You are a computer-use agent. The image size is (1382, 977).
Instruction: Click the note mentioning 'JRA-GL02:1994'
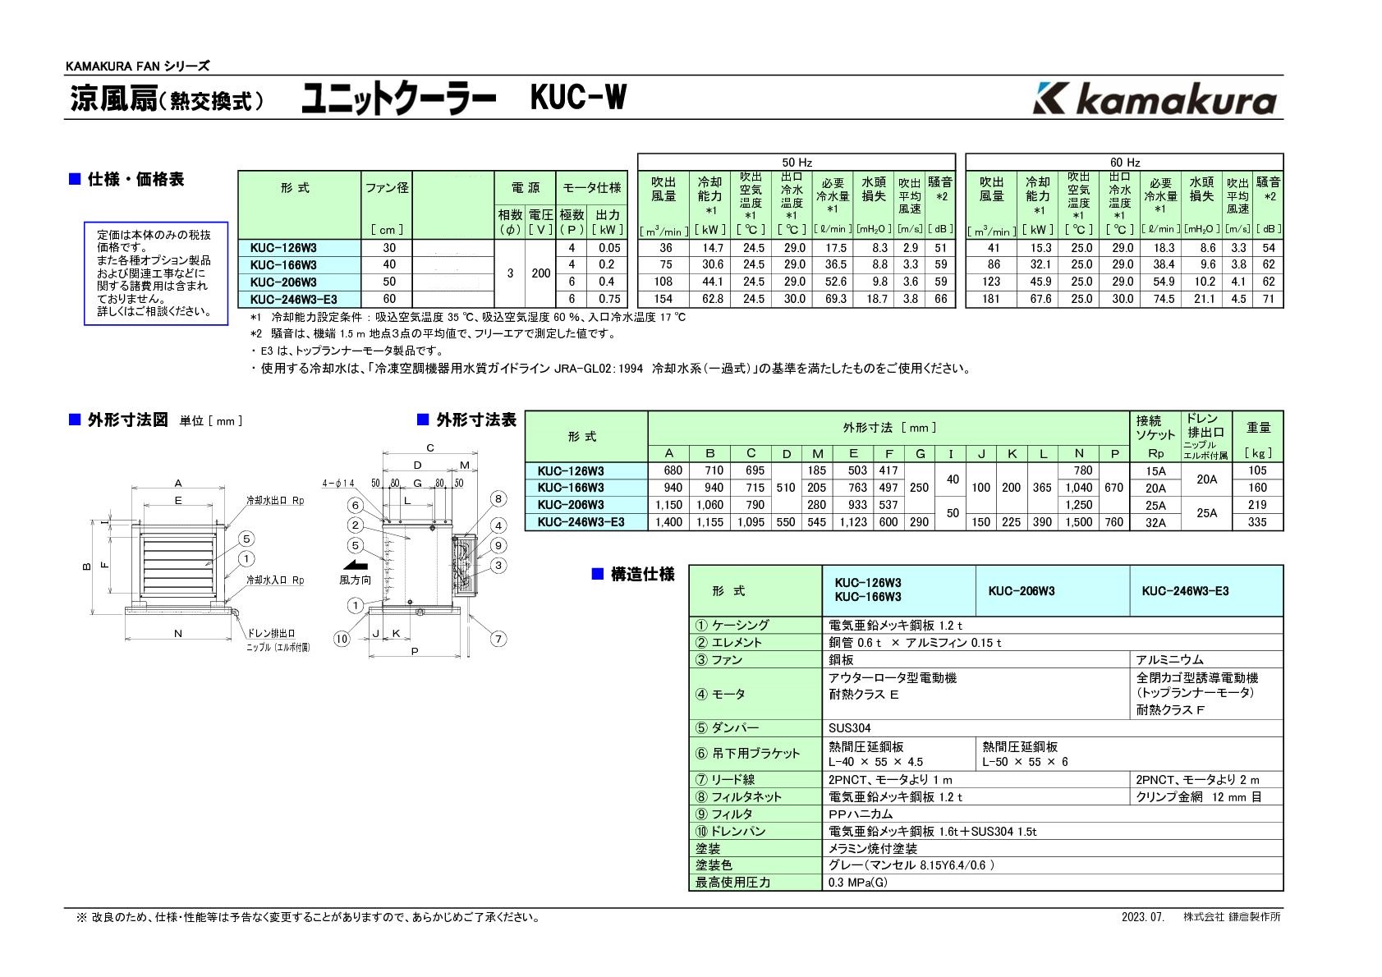pos(611,369)
